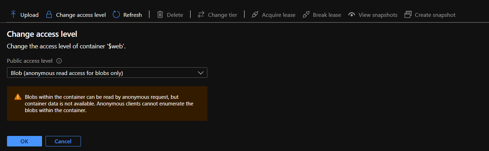The height and width of the screenshot is (151, 489).
Task: Open the View snapshots toolbar label
Action: point(378,15)
